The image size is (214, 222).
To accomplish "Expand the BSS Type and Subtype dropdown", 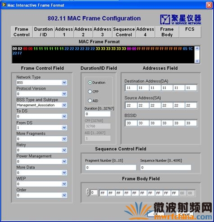I will click(x=64, y=105).
